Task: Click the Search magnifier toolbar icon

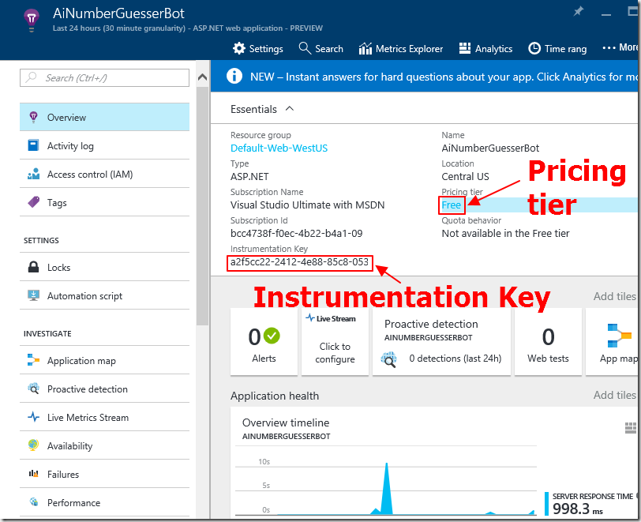Action: (305, 48)
